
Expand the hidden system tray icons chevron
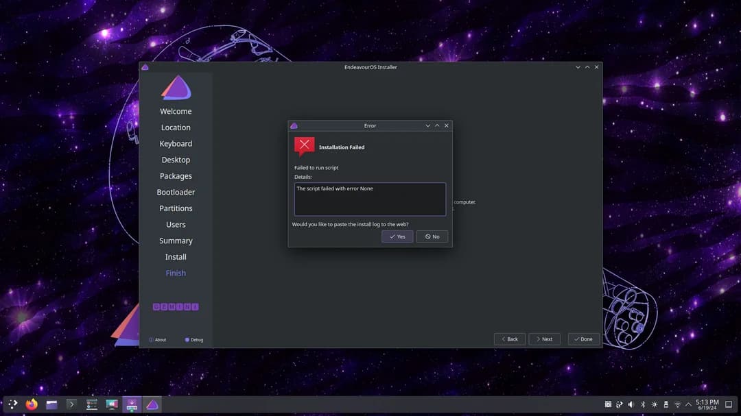(688, 404)
